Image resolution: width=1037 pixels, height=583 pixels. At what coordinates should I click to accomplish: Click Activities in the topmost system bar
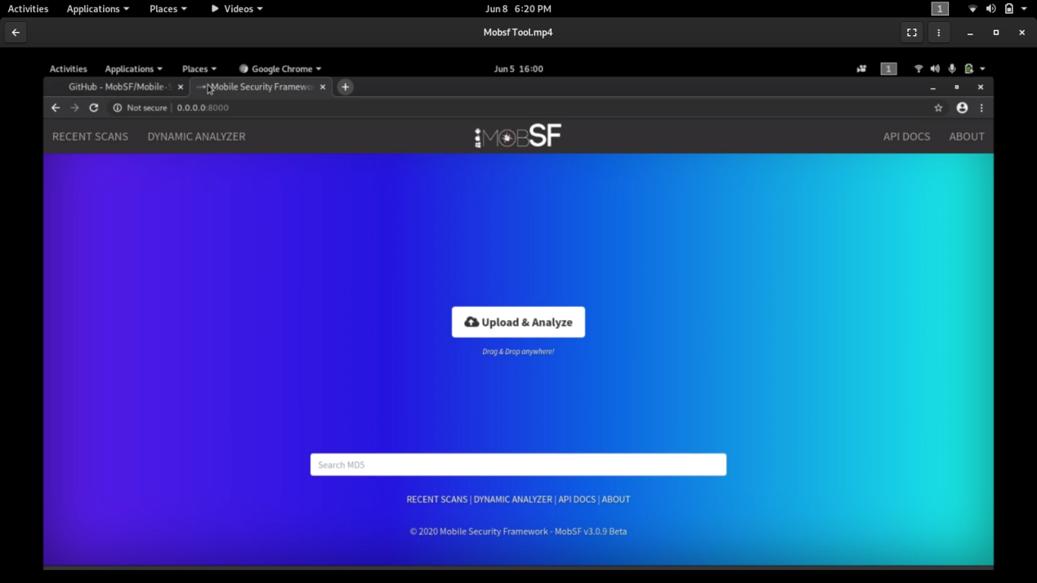[28, 9]
